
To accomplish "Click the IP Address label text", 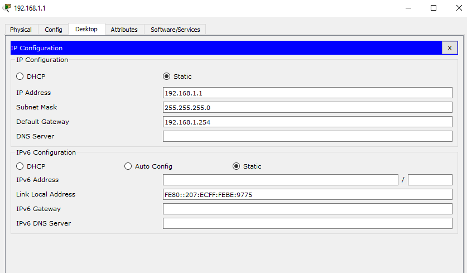I will click(x=33, y=93).
